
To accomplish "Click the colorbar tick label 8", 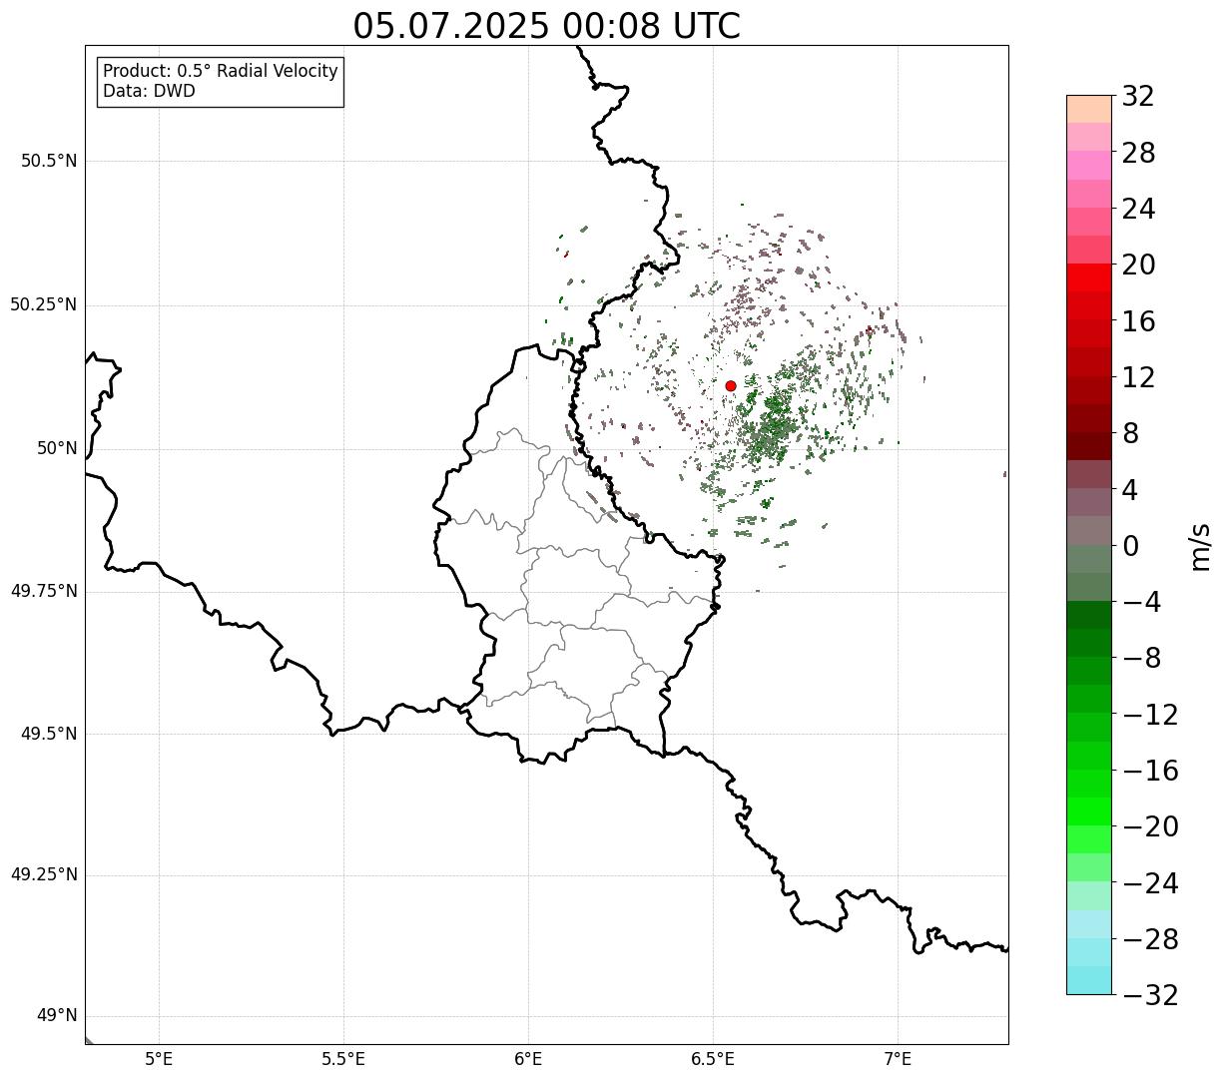I will tap(1130, 433).
